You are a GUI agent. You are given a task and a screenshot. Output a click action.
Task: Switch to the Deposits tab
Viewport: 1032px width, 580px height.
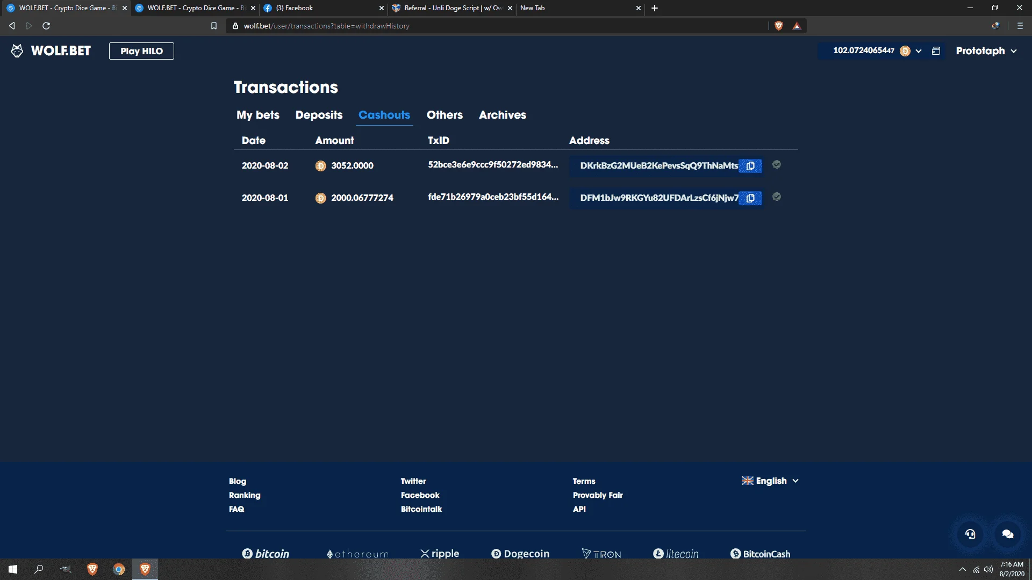point(319,115)
